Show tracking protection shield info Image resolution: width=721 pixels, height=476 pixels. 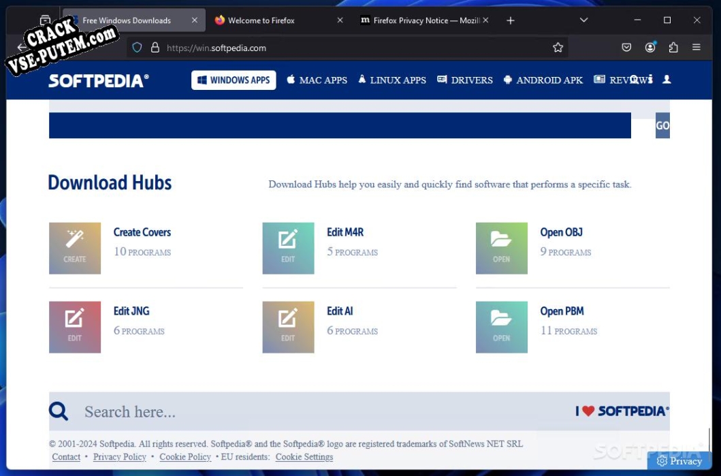pos(137,48)
